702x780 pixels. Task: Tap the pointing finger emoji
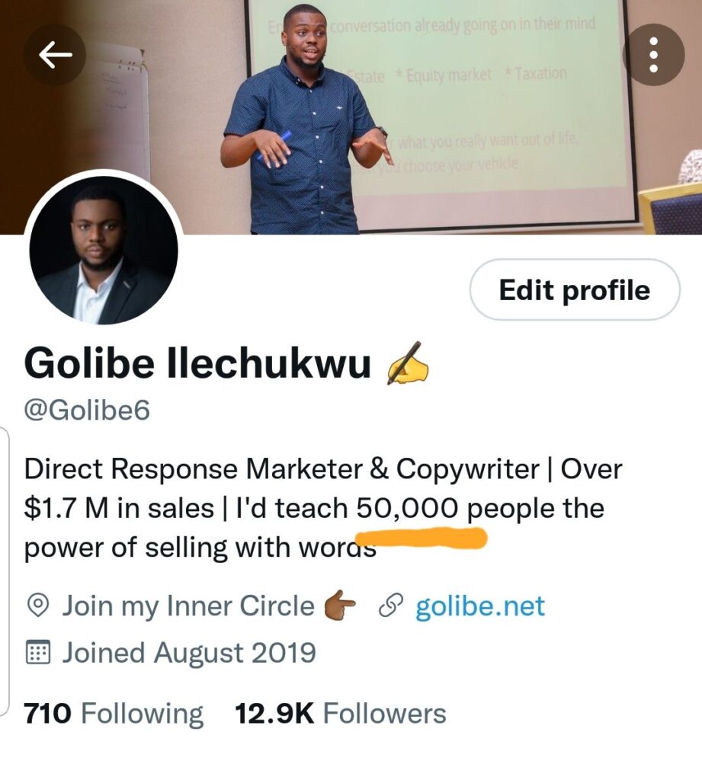point(340,605)
